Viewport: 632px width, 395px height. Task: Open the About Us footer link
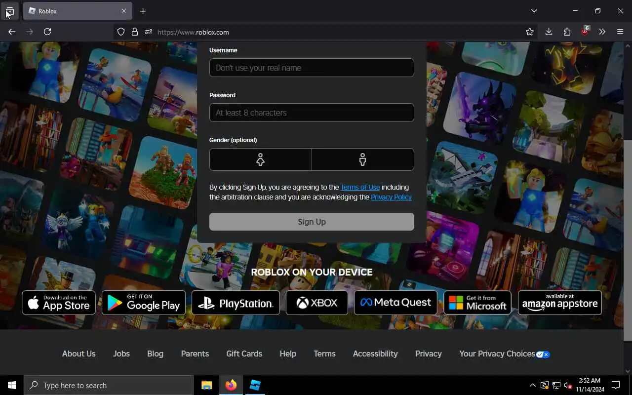point(79,354)
